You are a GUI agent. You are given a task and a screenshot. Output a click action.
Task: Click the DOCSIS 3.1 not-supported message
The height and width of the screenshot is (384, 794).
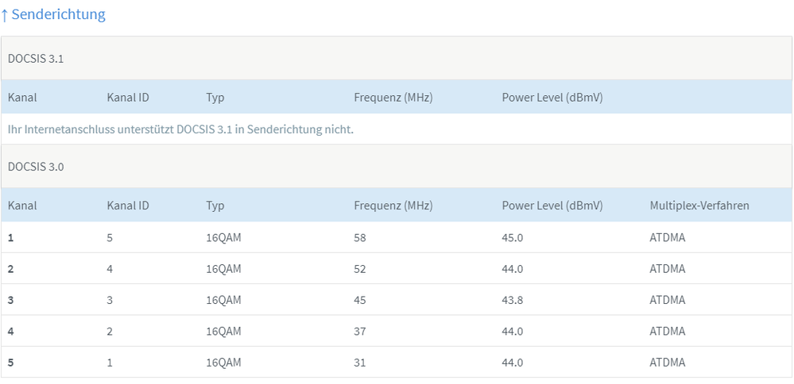click(x=180, y=129)
